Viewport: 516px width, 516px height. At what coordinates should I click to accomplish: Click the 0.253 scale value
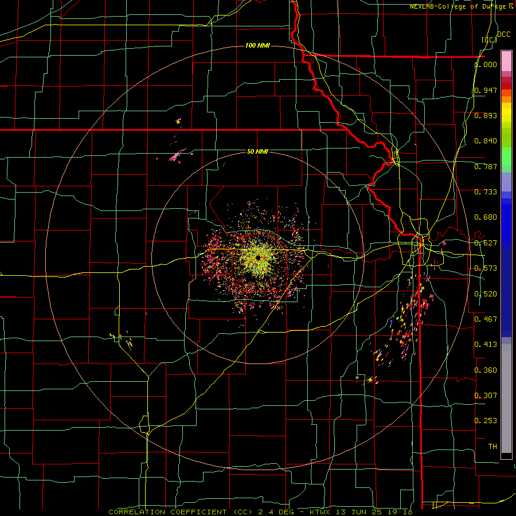pyautogui.click(x=486, y=421)
